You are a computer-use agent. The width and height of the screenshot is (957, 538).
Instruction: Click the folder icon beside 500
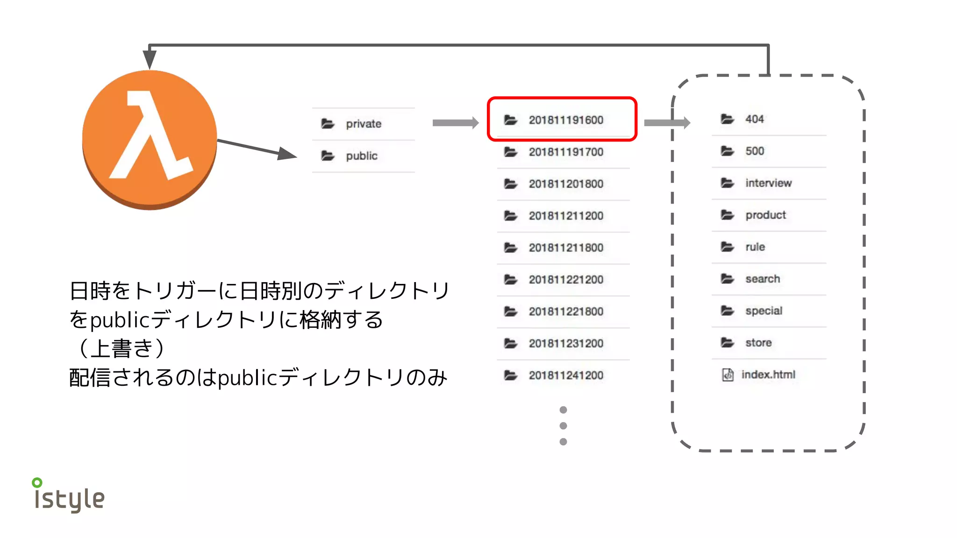pyautogui.click(x=728, y=151)
